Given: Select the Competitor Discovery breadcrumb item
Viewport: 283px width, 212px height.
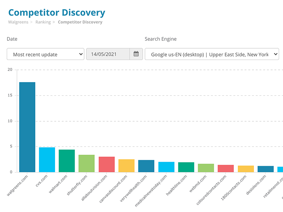Looking at the screenshot, I should [80, 22].
